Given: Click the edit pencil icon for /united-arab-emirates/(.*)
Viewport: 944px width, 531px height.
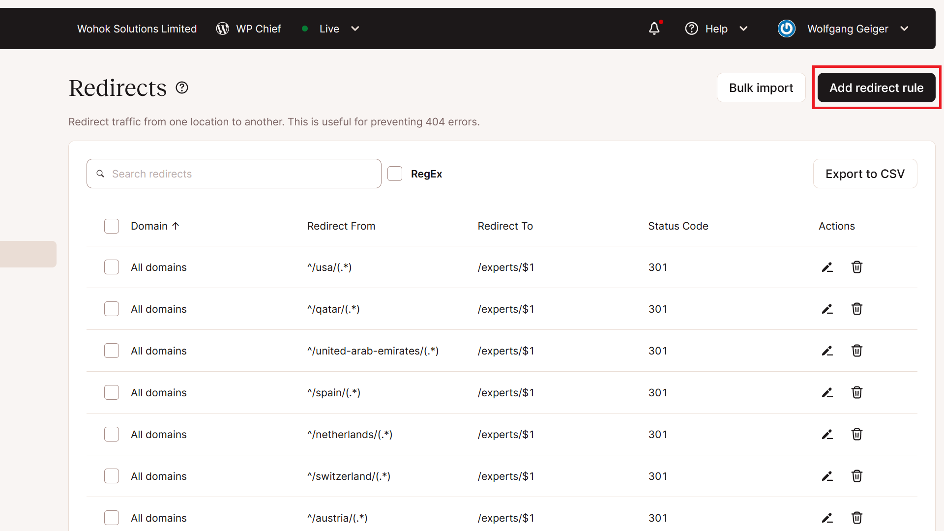Looking at the screenshot, I should click(x=827, y=351).
